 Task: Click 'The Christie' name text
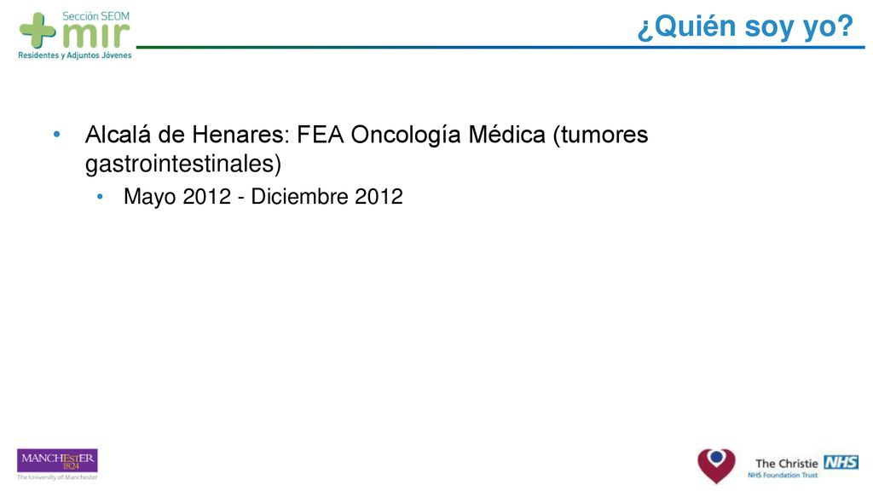point(786,463)
